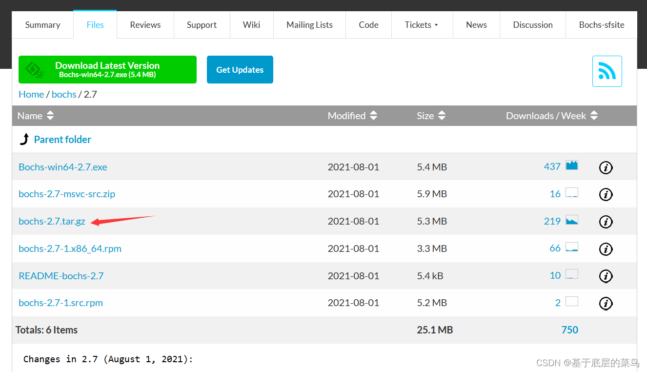Image resolution: width=647 pixels, height=372 pixels.
Task: Open info icon for bochs-2.7.tar.gz
Action: pos(606,222)
